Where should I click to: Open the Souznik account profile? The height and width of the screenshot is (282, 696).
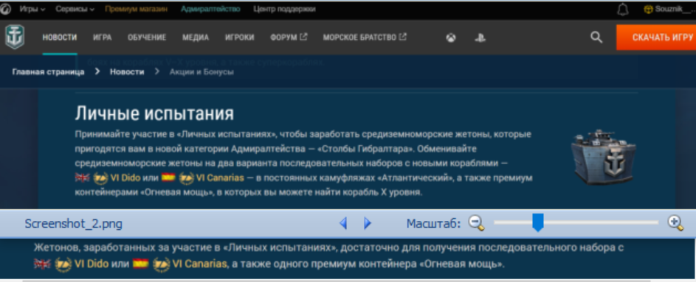[x=669, y=10]
